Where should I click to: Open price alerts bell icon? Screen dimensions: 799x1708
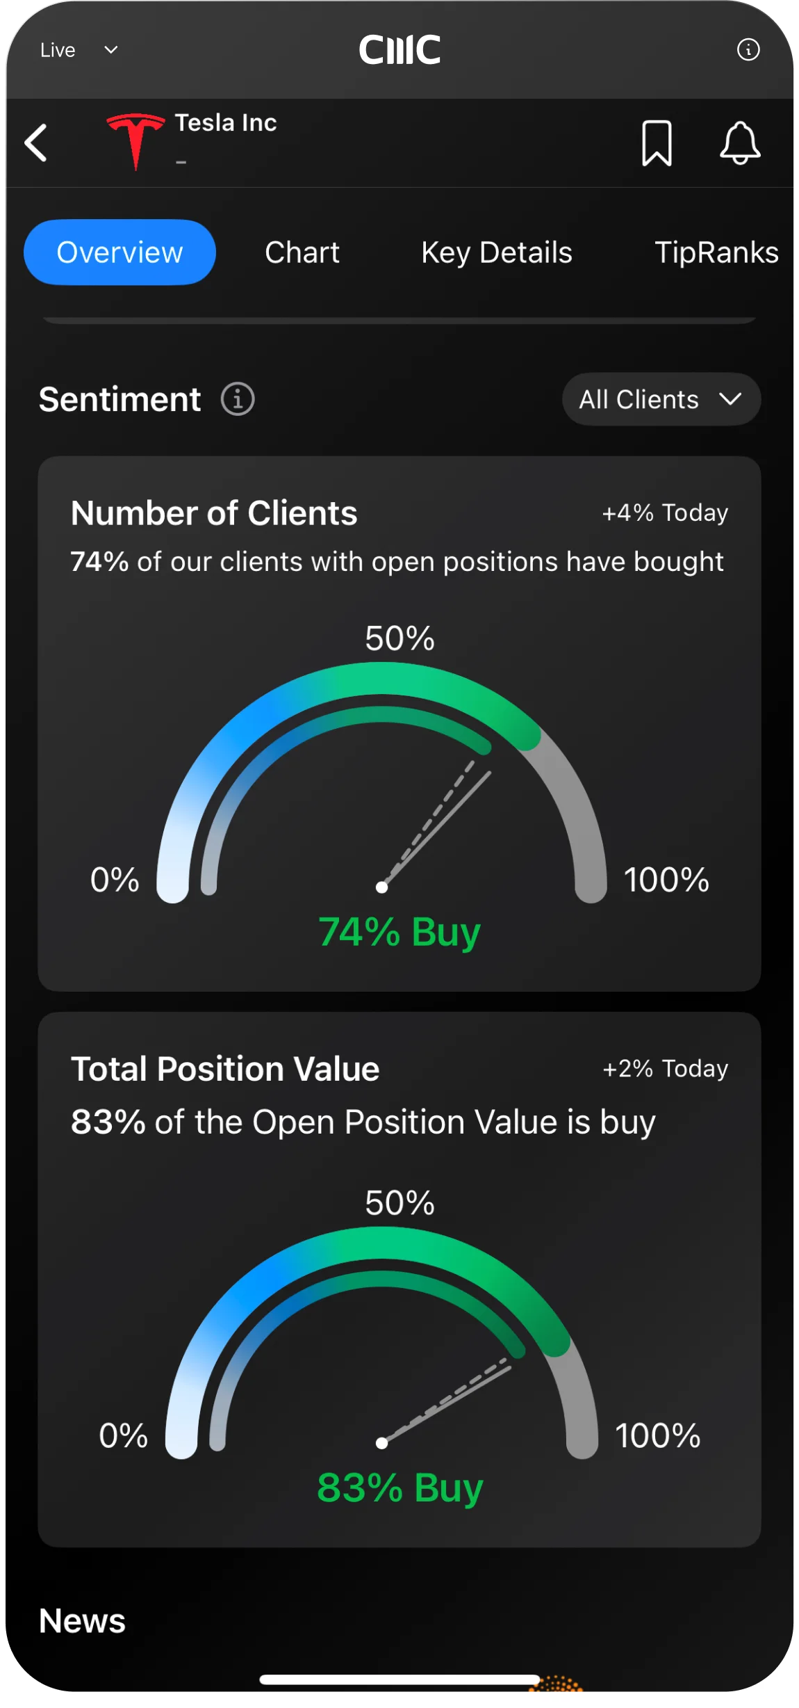click(x=740, y=143)
